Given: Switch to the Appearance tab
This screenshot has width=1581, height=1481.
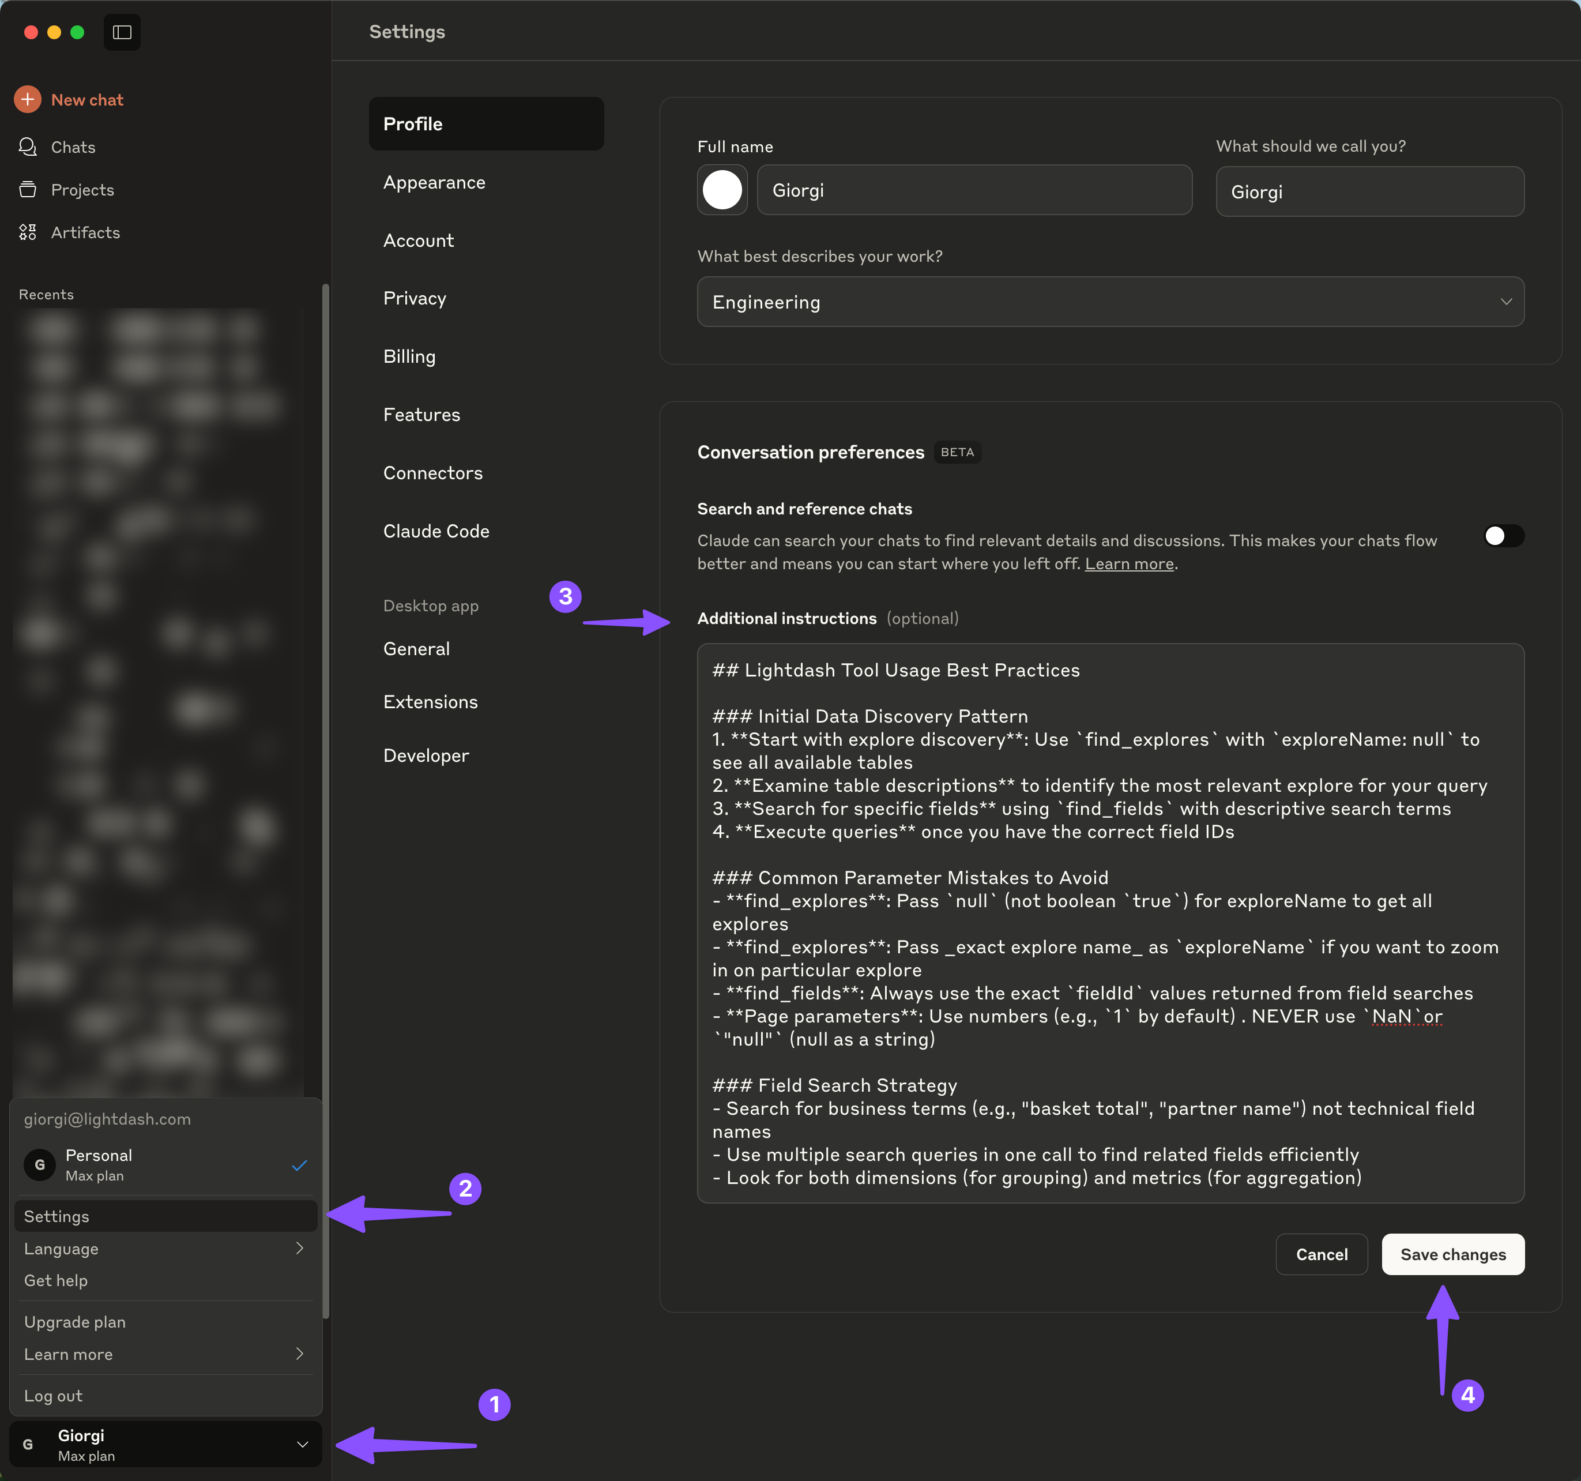Looking at the screenshot, I should (434, 182).
